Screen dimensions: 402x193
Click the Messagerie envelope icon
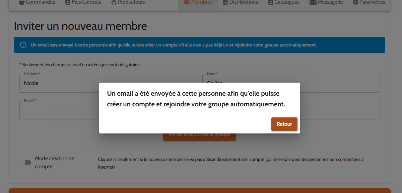point(313,2)
